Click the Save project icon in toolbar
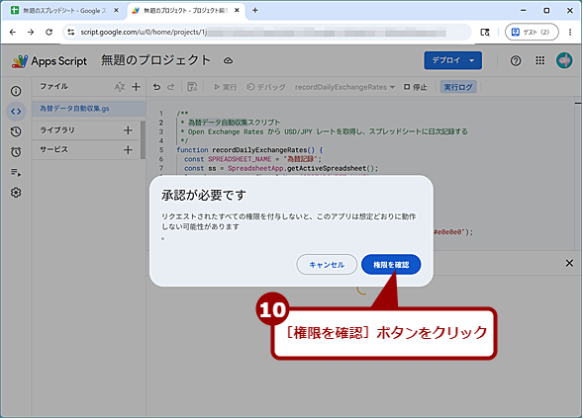This screenshot has height=419, width=583. click(x=192, y=87)
